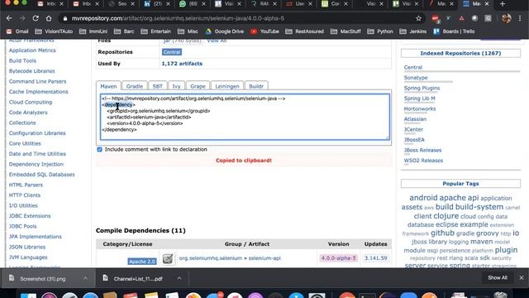This screenshot has width=529, height=298.
Task: Open the HTTP Clients category
Action: 25,195
